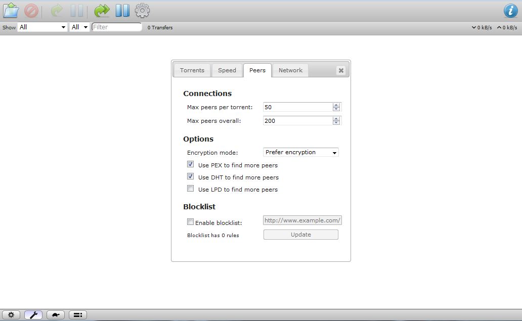Open the tracker All filter dropdown
Viewport: 522px width, 321px height.
(x=79, y=27)
